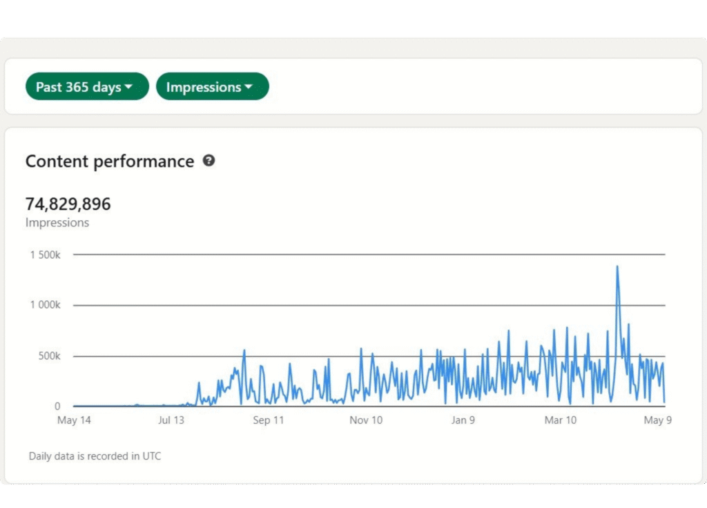This screenshot has height=508, width=707.
Task: Select the Nov 10 date label
Action: (366, 420)
